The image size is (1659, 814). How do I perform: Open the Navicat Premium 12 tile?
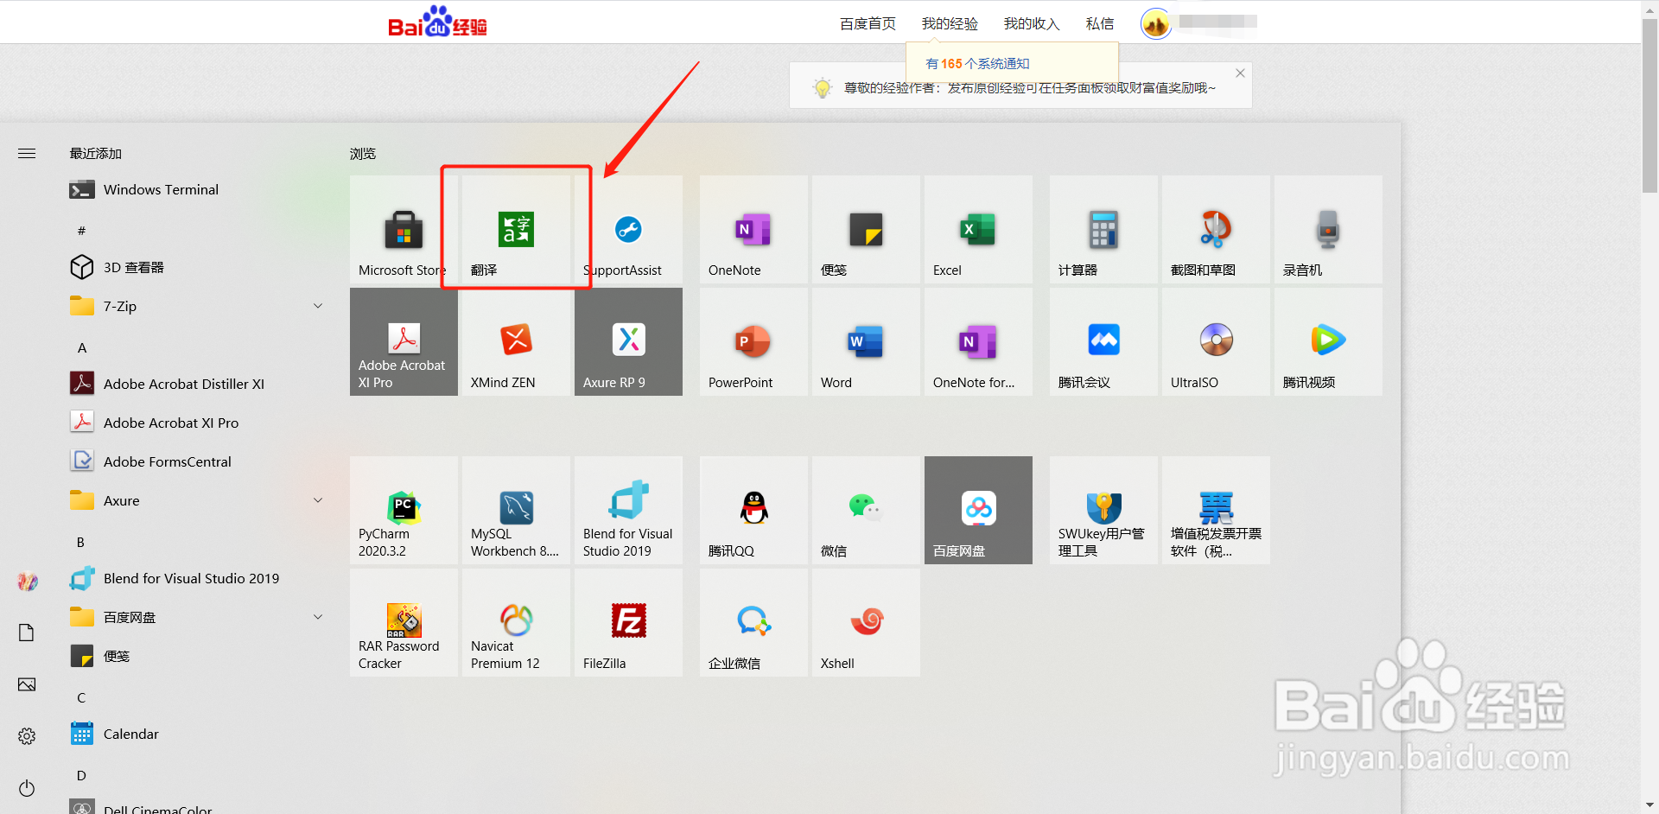point(516,623)
